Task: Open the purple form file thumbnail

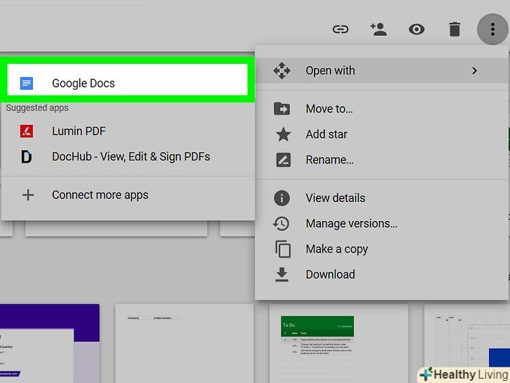Action: click(x=50, y=344)
